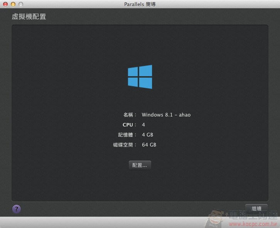Close the Parallels wizard window (red button)
Screen dimensions: 280x228
point(5,4)
